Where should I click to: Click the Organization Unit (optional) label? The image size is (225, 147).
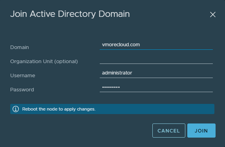[x=44, y=62]
